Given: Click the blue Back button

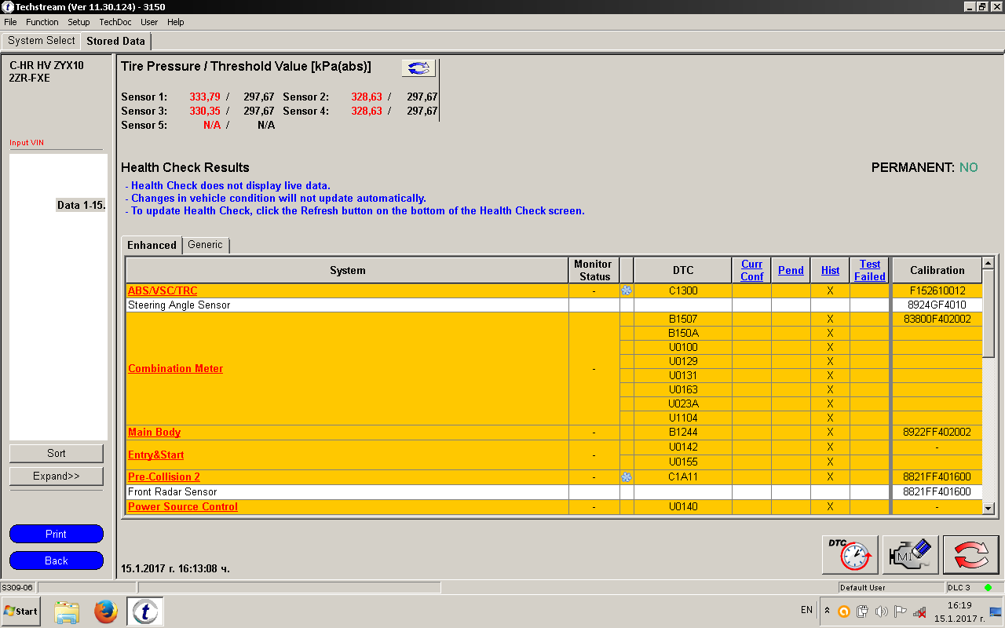Looking at the screenshot, I should pos(57,560).
